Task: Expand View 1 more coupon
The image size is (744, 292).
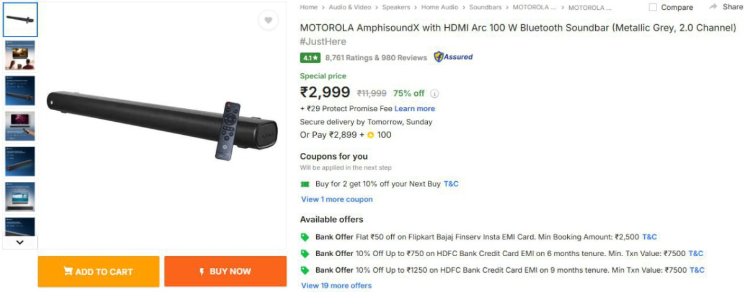Action: click(337, 199)
